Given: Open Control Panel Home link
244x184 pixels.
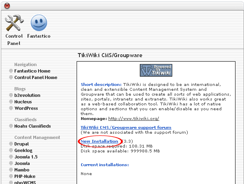Looking at the screenshot, I should pyautogui.click(x=36, y=77).
